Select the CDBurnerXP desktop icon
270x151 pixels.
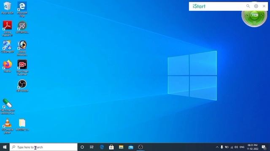point(7,47)
